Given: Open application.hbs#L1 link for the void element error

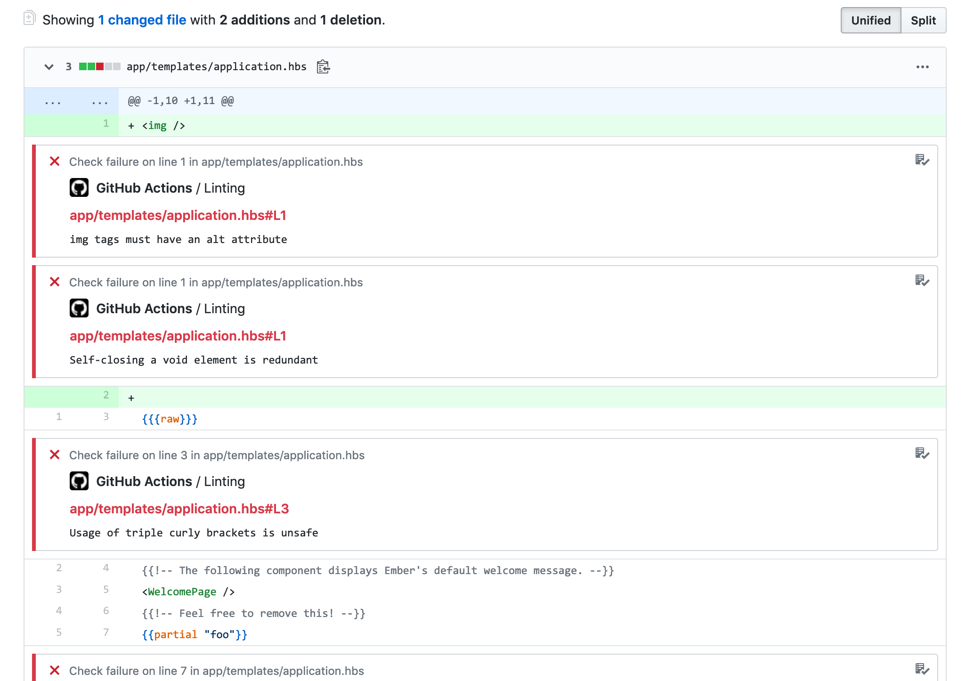Looking at the screenshot, I should point(178,336).
